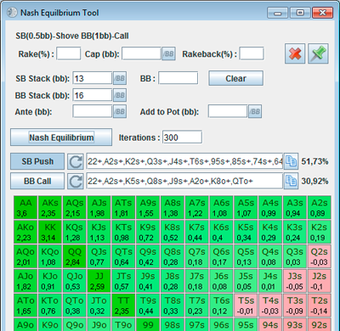Focus the BB input field
Image resolution: width=340 pixels, height=331 pixels.
click(x=178, y=78)
